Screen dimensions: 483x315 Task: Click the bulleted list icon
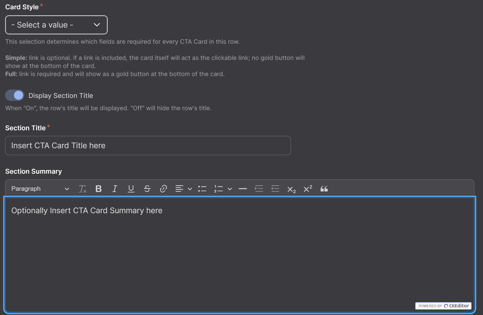coord(202,189)
